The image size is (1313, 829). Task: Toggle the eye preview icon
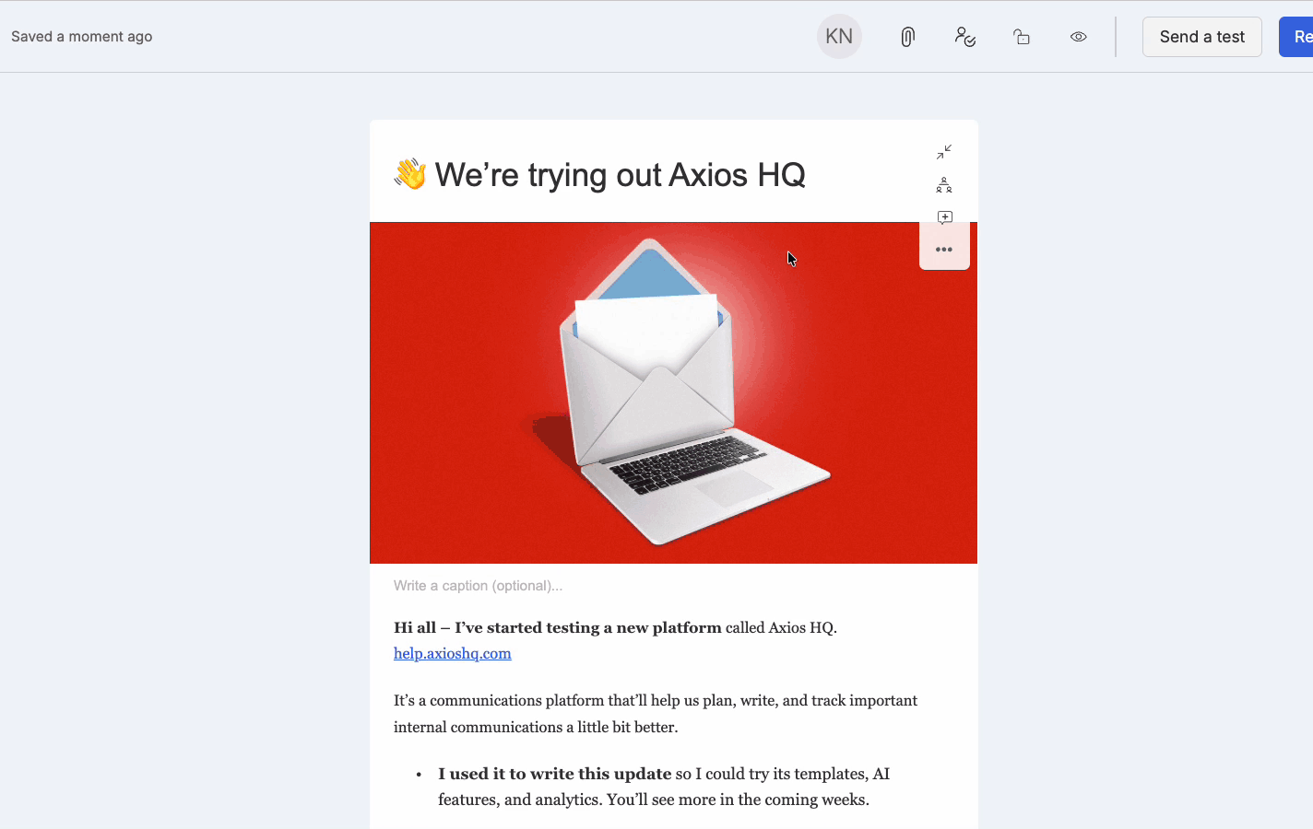(1079, 37)
